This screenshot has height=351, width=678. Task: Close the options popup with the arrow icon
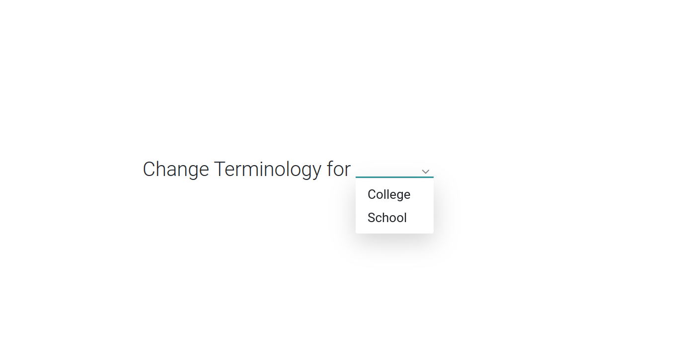tap(425, 172)
